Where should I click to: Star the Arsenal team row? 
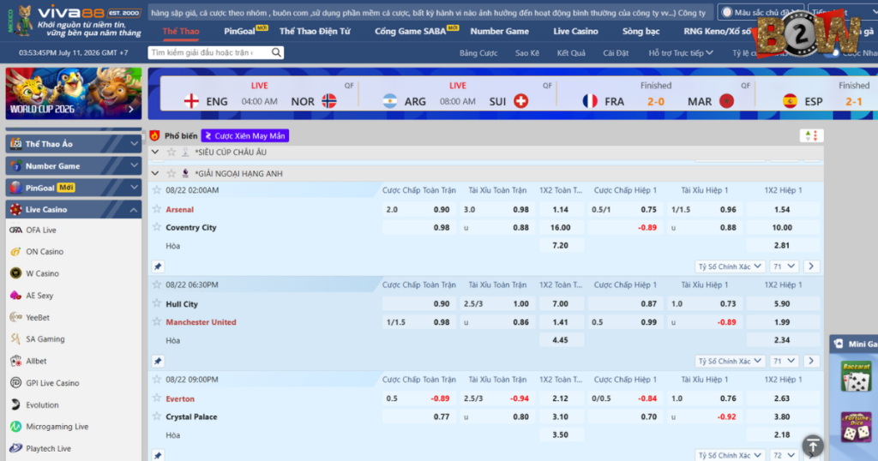click(157, 209)
